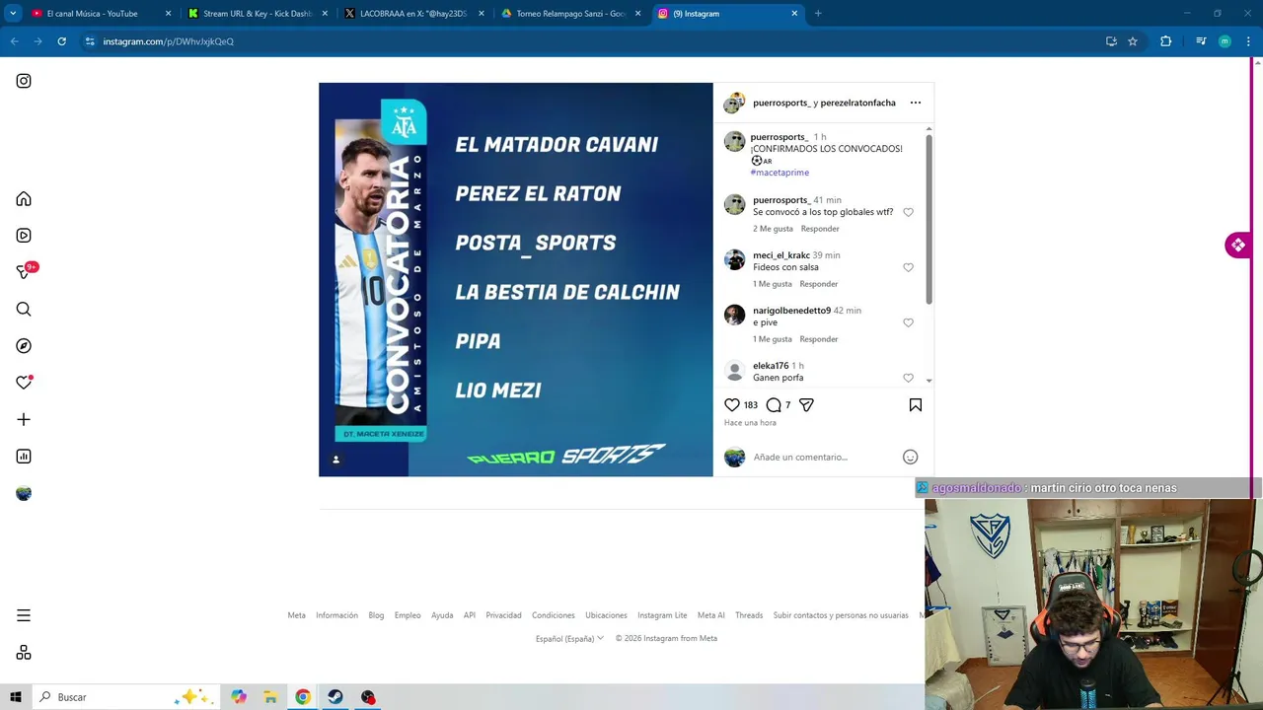Viewport: 1263px width, 710px height.
Task: Click the address bar URL
Action: (x=168, y=41)
